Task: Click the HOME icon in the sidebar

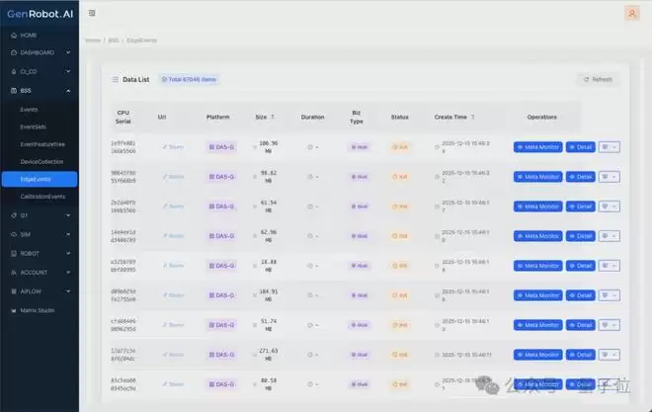Action: [x=13, y=35]
